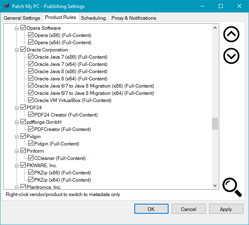Toggle the Oracle Java 7 (x64) checkbox
Viewport: 249px width, 225px height.
click(31, 64)
